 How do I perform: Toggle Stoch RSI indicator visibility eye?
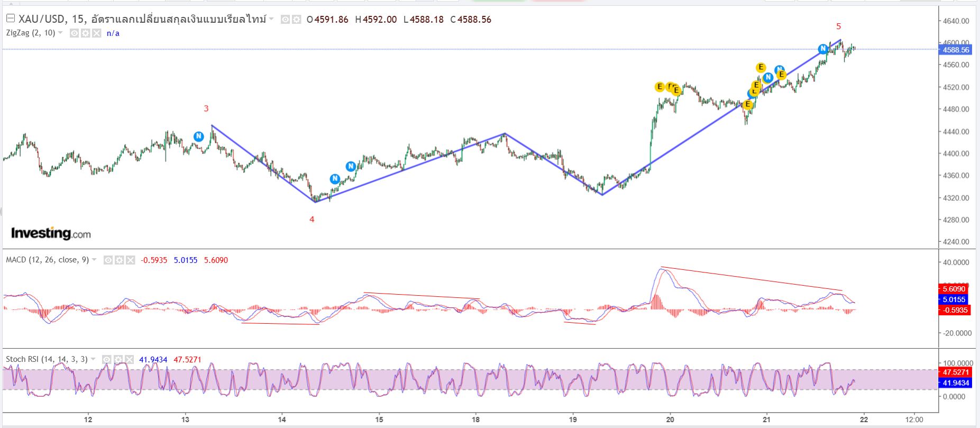[107, 360]
